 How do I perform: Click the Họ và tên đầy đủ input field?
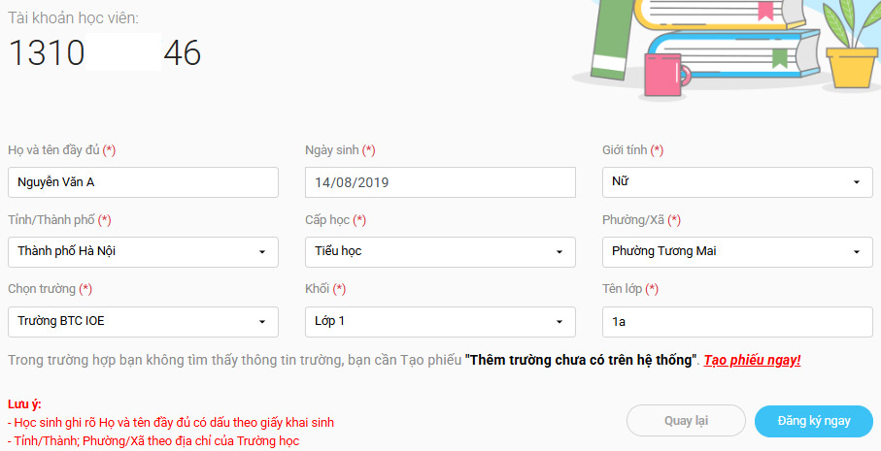tap(143, 182)
